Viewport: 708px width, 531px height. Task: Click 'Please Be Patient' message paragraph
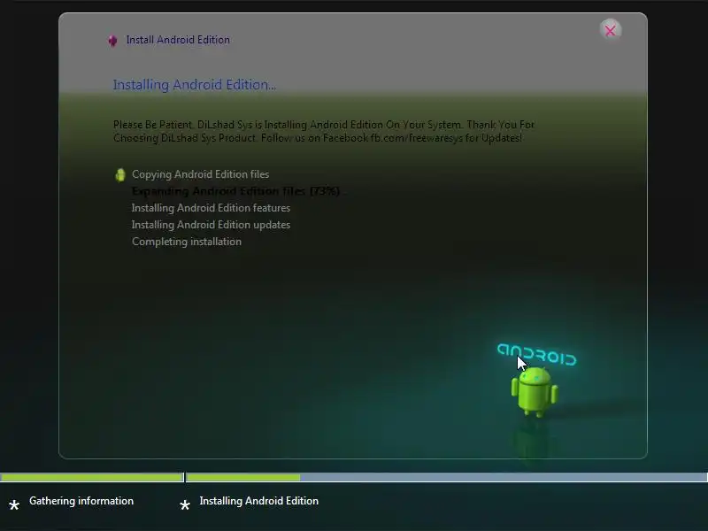tap(324, 131)
